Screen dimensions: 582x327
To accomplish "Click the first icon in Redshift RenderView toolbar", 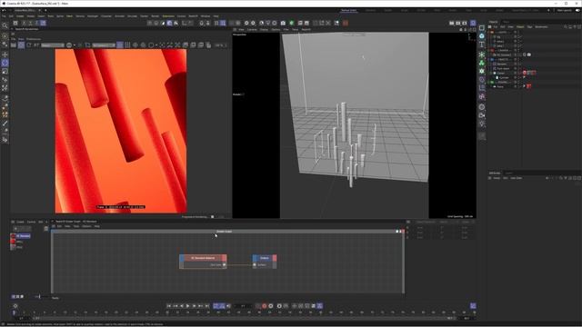I will click(14, 45).
